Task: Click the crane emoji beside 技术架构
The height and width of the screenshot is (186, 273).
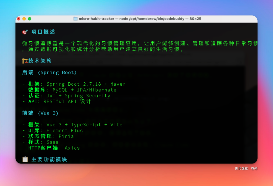Action: point(25,61)
